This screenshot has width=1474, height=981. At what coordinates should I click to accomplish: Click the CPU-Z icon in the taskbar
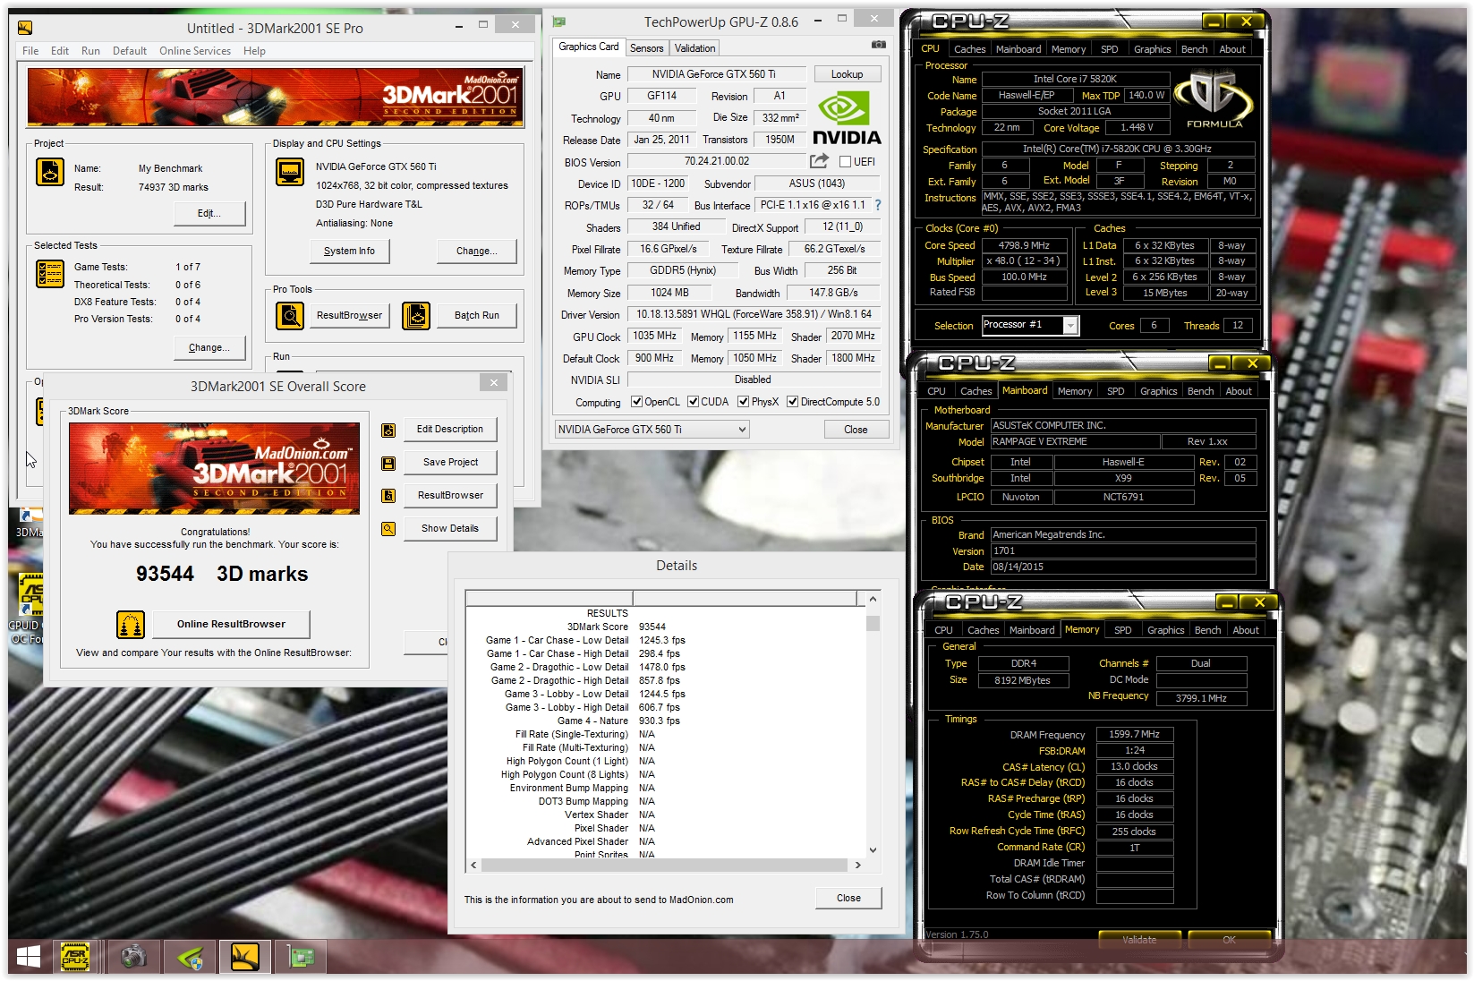(75, 957)
